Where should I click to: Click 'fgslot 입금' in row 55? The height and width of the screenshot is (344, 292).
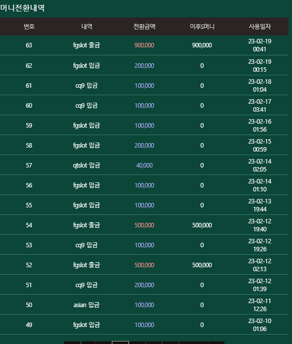[87, 205]
